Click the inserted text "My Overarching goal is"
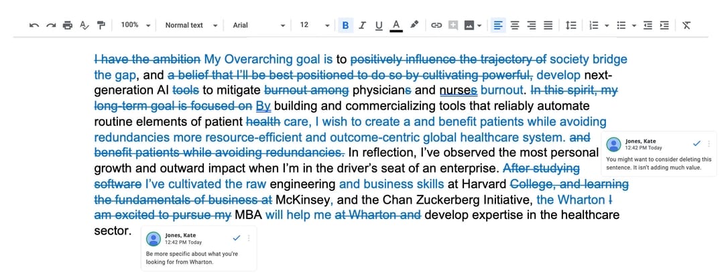The height and width of the screenshot is (278, 724). pyautogui.click(x=269, y=60)
